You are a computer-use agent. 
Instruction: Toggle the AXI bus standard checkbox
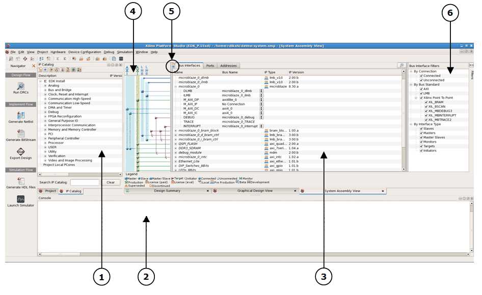click(421, 89)
